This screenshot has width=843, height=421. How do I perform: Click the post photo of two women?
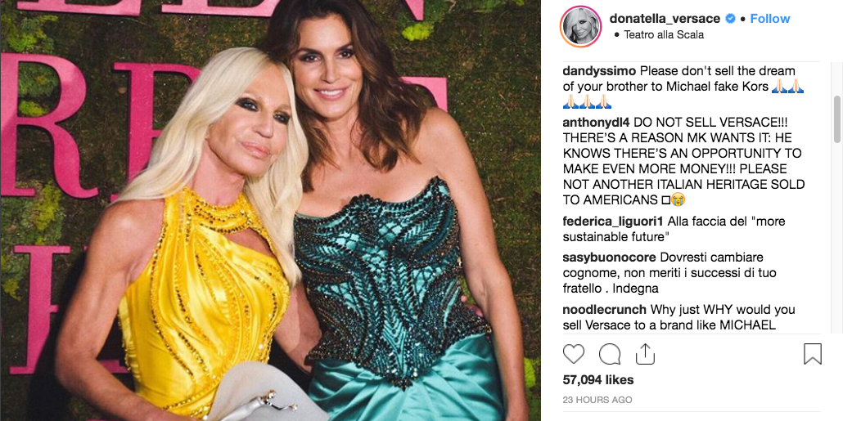coord(270,211)
